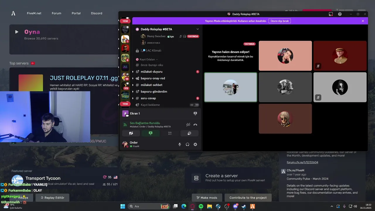375x211 pixels.
Task: Stop screen sharing green button
Action: coord(151,133)
